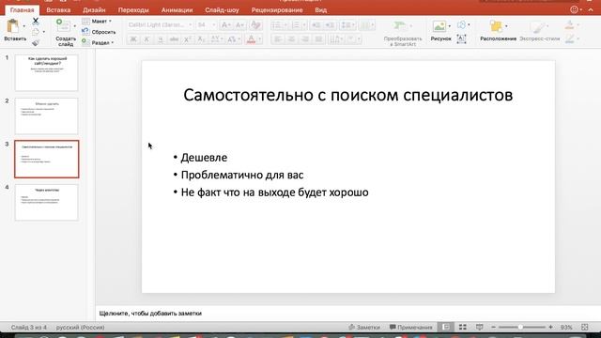Image resolution: width=601 pixels, height=338 pixels.
Task: Click the language русский (Россия) indicator
Action: coord(80,328)
